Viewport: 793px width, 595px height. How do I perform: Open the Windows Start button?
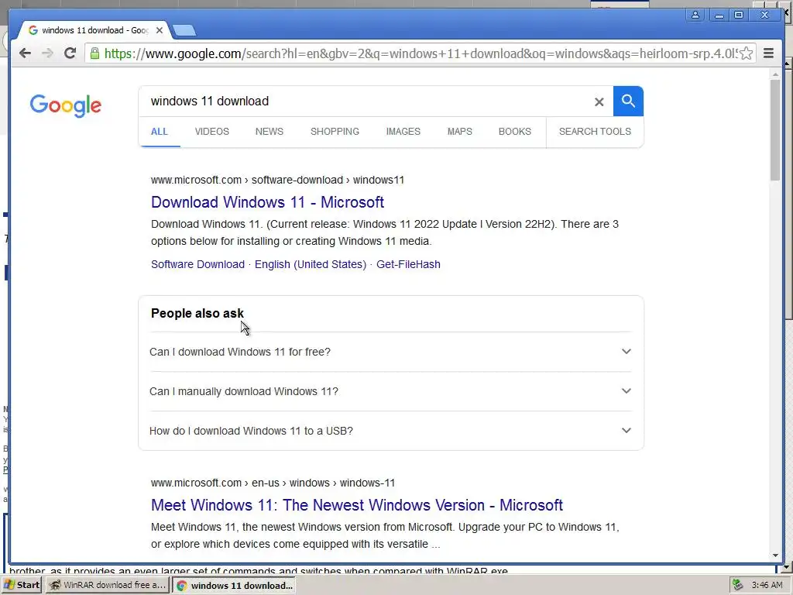(22, 585)
